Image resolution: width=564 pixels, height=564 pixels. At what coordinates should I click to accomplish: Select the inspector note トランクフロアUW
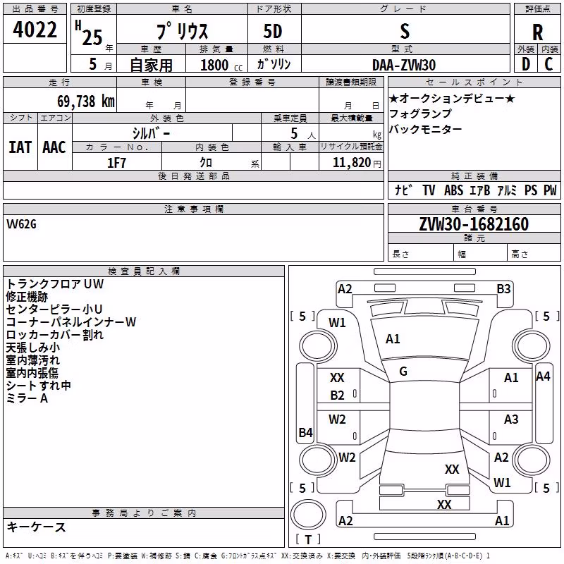55,284
